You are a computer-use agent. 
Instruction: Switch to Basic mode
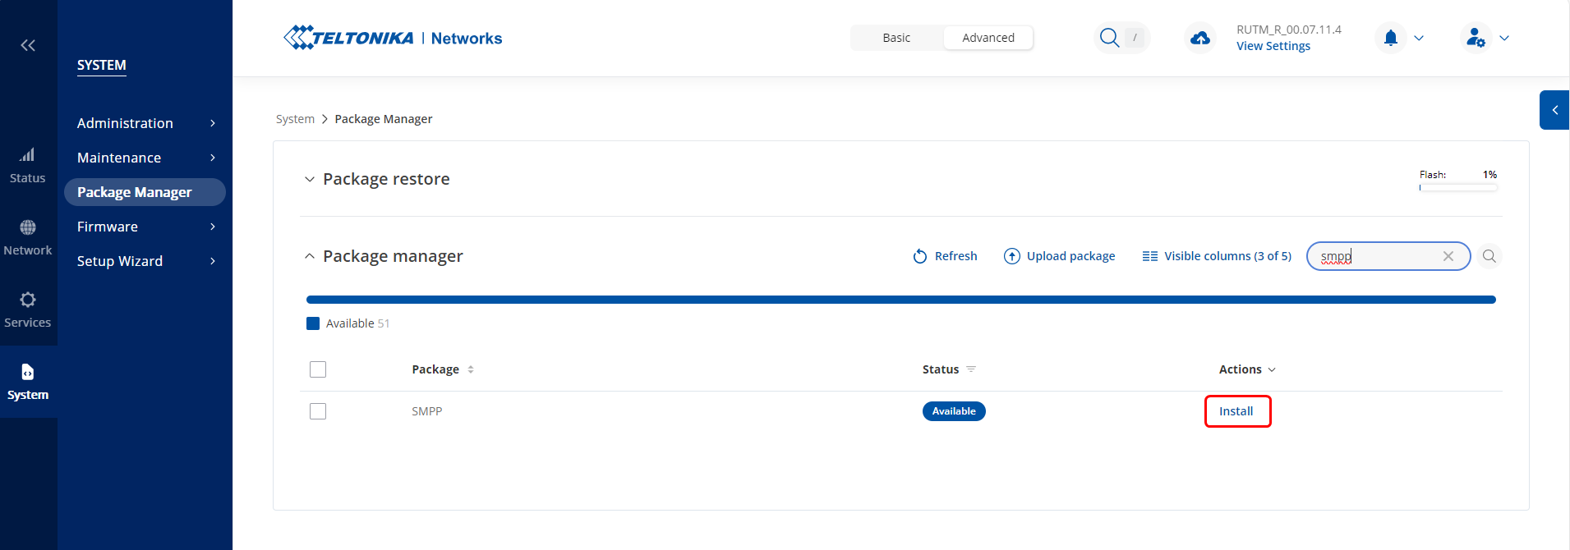coord(896,38)
